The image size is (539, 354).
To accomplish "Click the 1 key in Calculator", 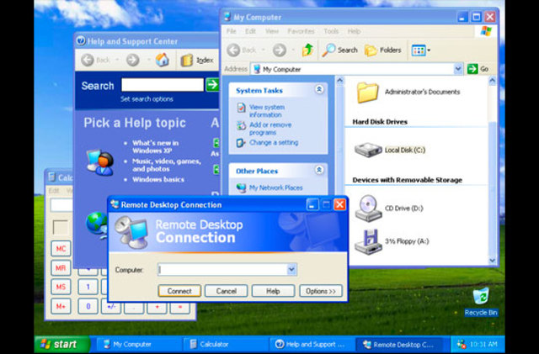I will 88,287.
